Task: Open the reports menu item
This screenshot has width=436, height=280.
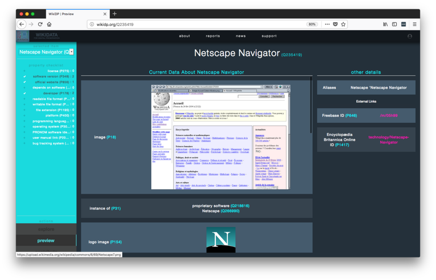Action: pos(213,36)
